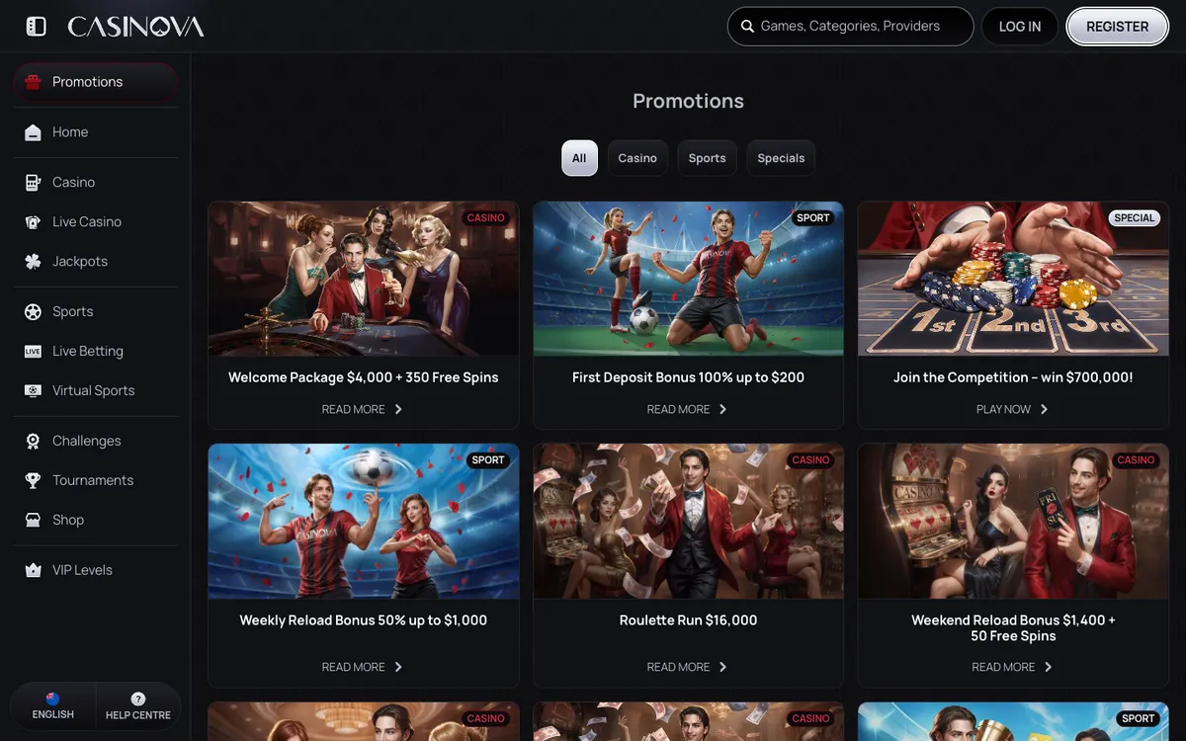1186x741 pixels.
Task: Click 'Join the Competition – win $700,000!' title
Action: coord(1013,377)
